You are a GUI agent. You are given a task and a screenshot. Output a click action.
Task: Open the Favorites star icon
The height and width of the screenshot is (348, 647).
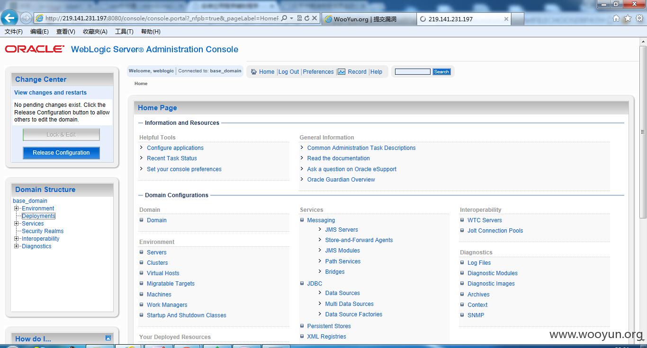coord(628,18)
